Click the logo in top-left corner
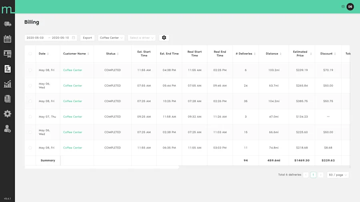Viewport: 360px width, 202px height. pos(7,9)
